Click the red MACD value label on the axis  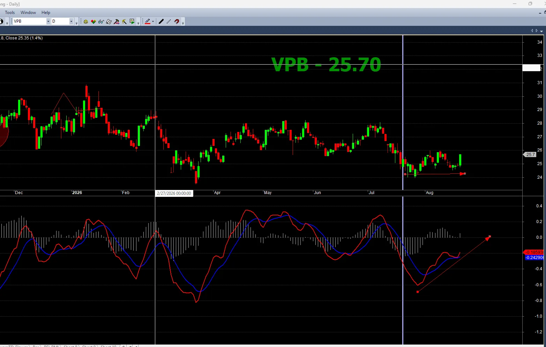pos(534,252)
